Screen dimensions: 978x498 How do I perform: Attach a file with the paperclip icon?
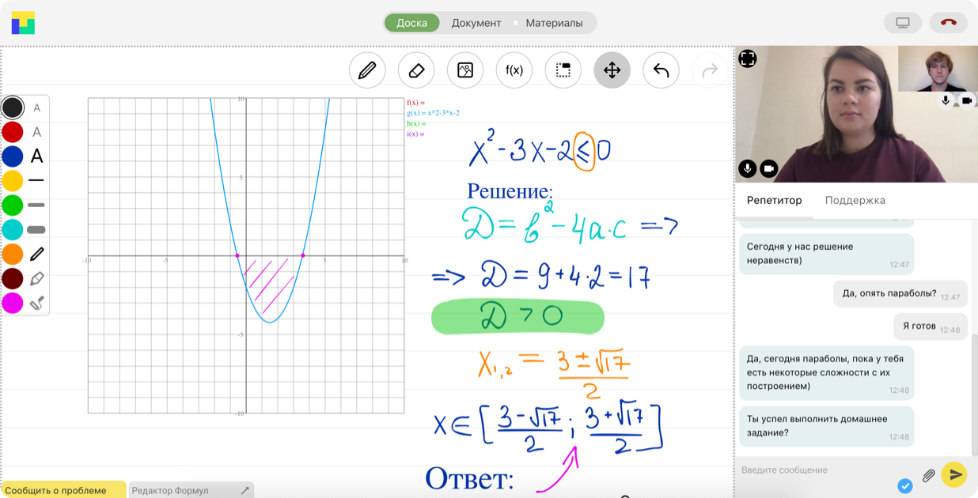click(929, 475)
